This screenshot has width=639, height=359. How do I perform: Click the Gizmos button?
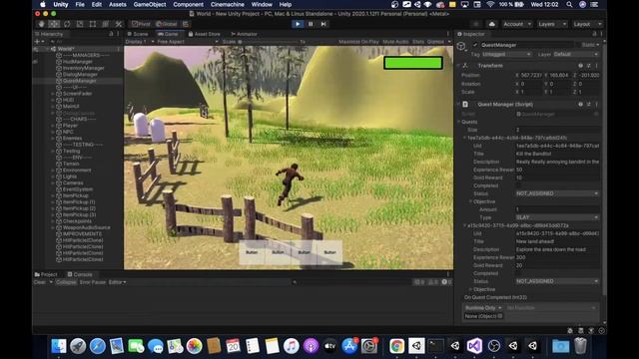coord(435,42)
